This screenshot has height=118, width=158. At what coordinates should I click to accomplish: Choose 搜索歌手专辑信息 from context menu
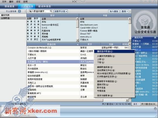click(114, 81)
